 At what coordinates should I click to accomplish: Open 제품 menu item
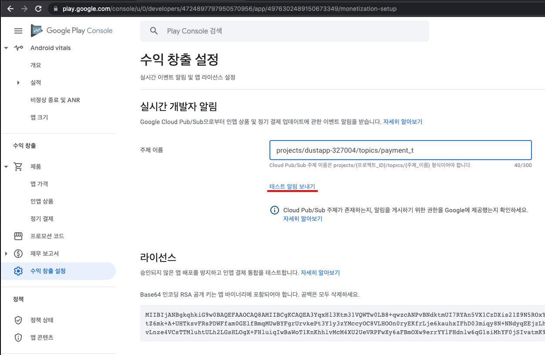click(36, 167)
